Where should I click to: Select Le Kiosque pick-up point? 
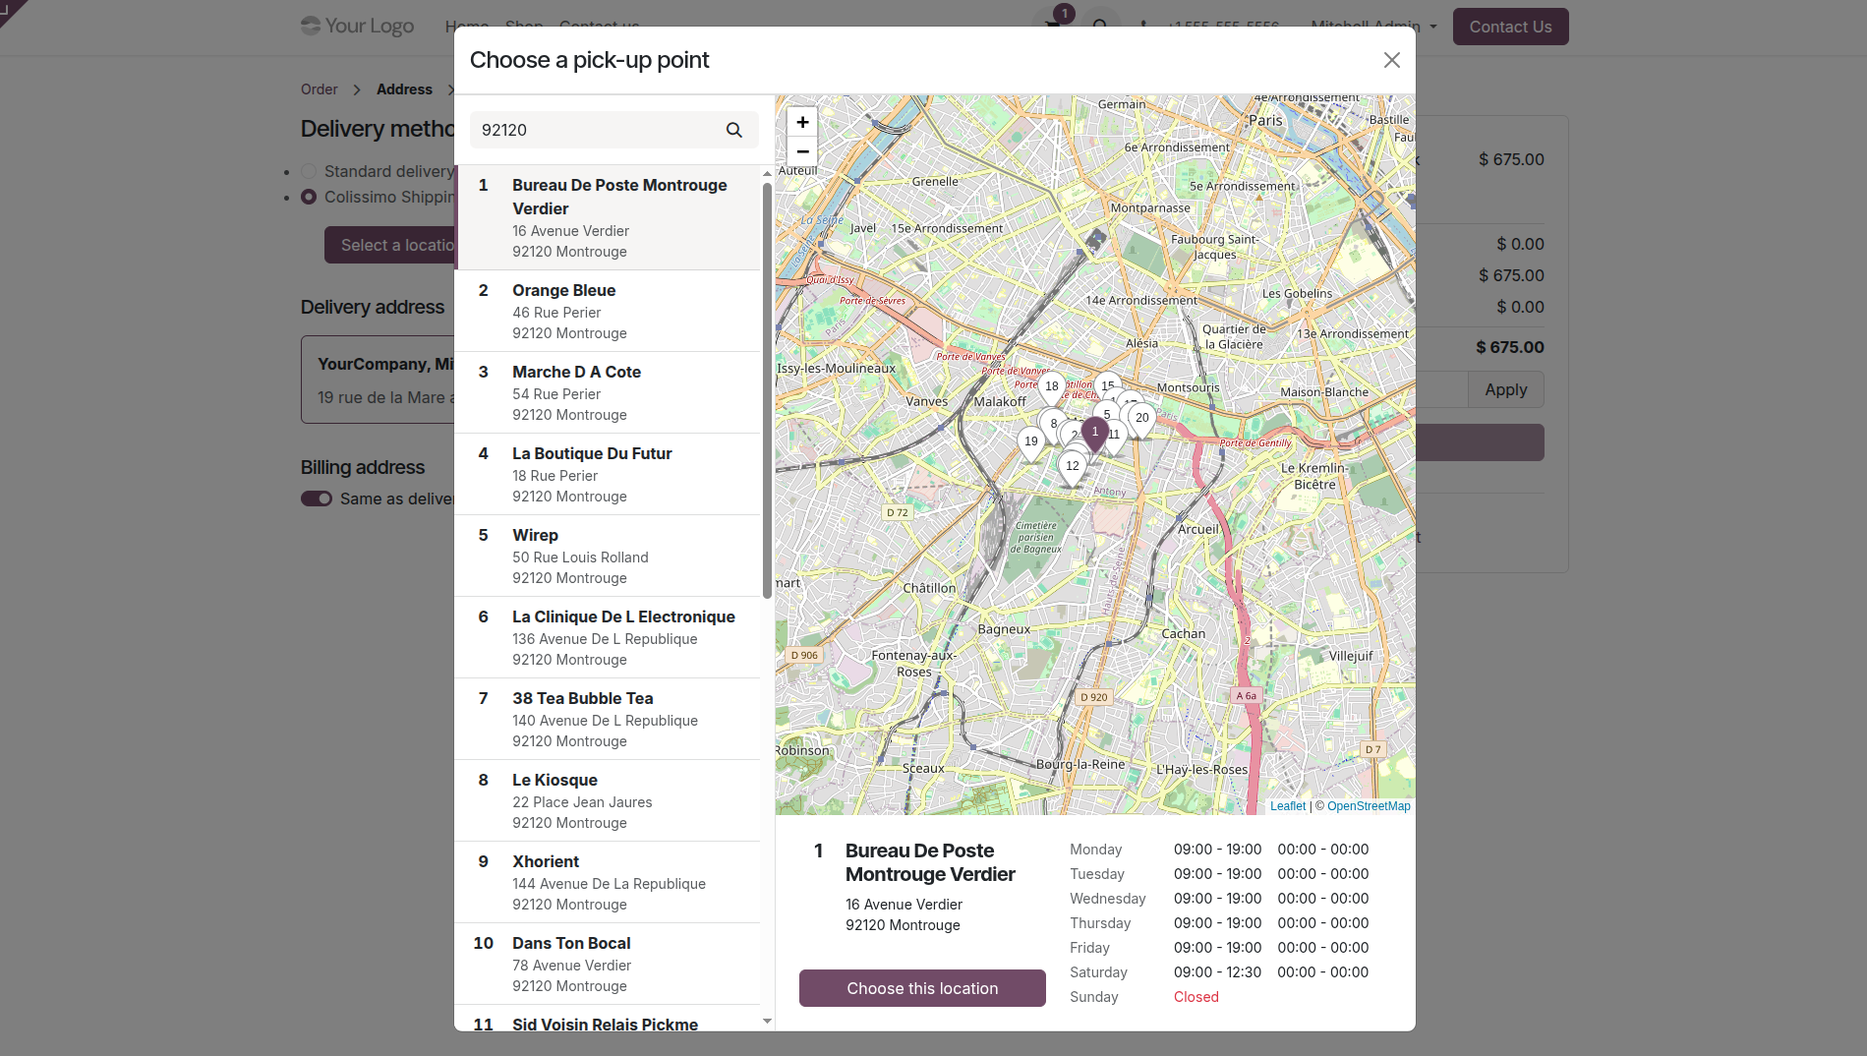[608, 800]
